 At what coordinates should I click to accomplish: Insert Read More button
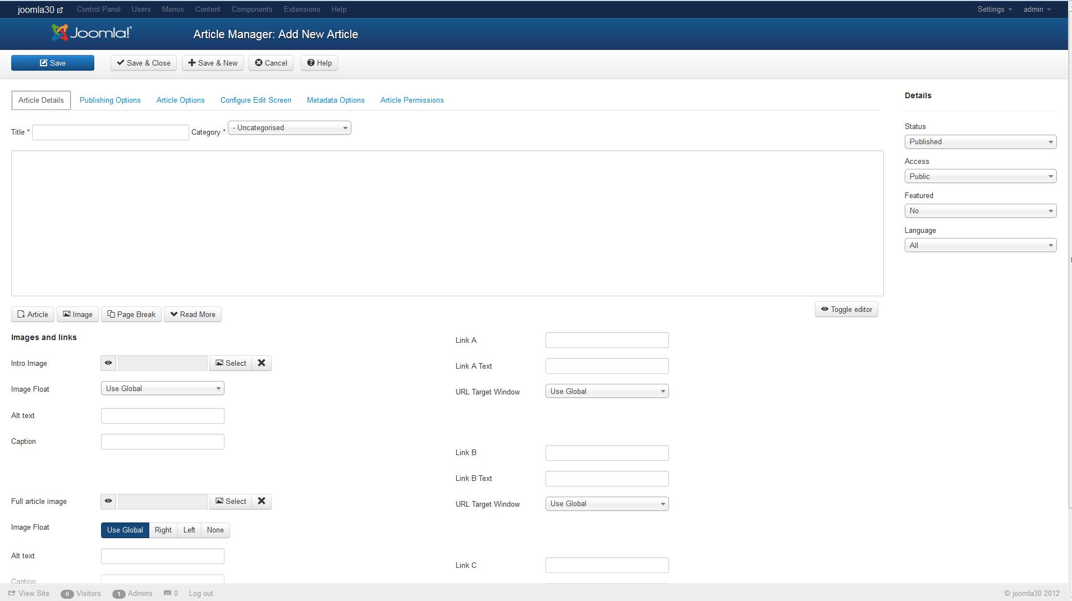[x=193, y=314]
